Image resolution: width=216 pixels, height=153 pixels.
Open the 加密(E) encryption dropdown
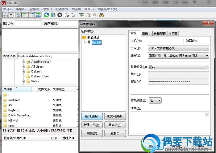[x=178, y=56]
